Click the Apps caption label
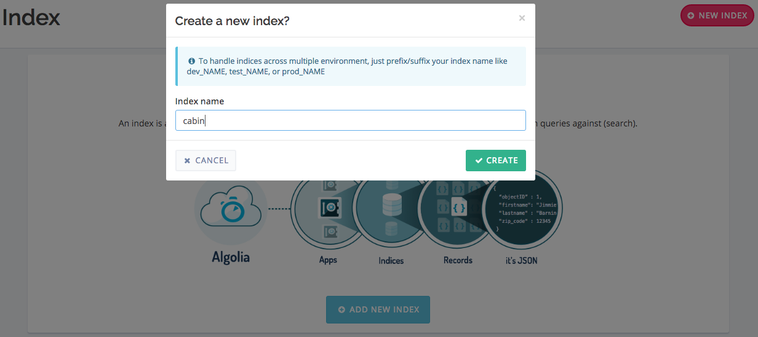Viewport: 758px width, 337px height. [x=328, y=260]
